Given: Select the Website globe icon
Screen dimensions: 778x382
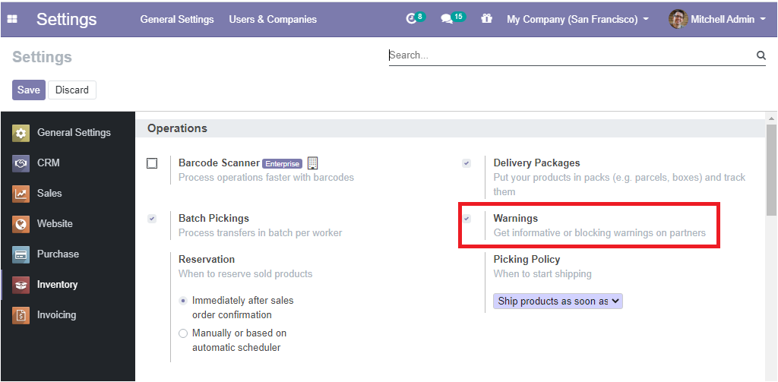Looking at the screenshot, I should coord(21,224).
